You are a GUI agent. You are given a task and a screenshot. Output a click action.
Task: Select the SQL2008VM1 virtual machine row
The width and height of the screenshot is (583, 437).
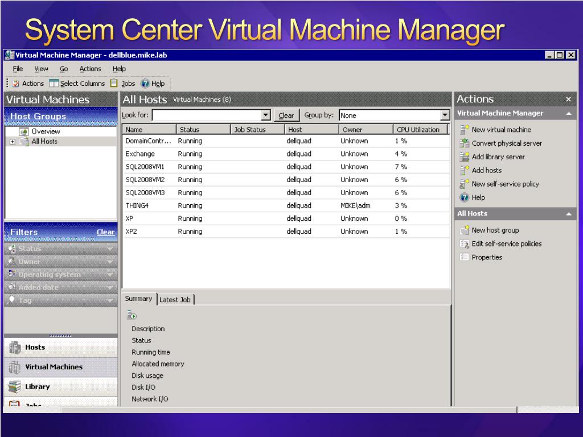(x=286, y=167)
